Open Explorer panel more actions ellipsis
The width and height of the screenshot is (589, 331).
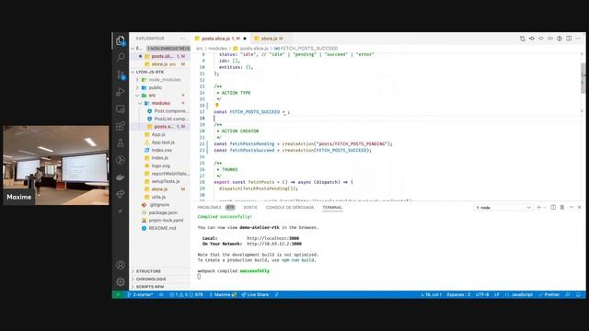[x=182, y=39]
